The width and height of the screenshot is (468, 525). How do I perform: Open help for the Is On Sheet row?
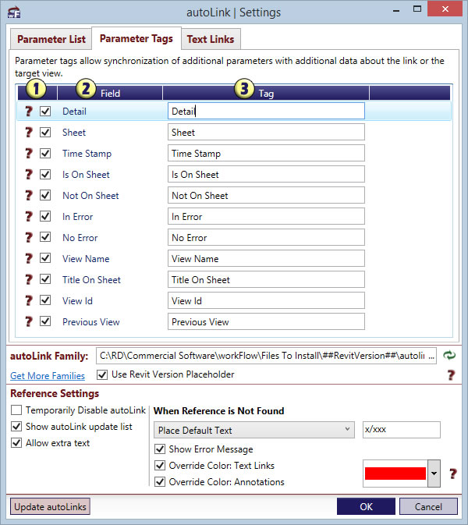[29, 175]
